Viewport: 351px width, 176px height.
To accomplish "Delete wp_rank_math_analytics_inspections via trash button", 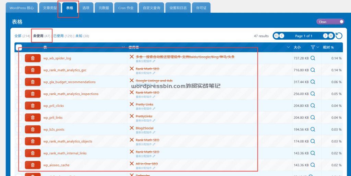I will (33, 94).
